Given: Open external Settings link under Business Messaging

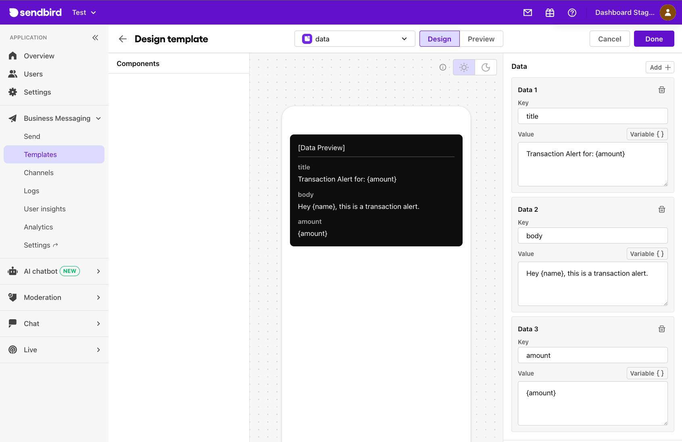Looking at the screenshot, I should (40, 245).
